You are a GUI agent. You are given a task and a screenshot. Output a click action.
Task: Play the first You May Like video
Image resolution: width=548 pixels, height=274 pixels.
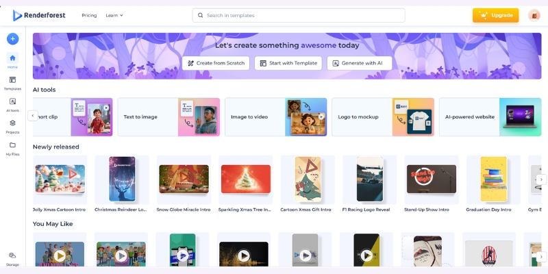60,256
